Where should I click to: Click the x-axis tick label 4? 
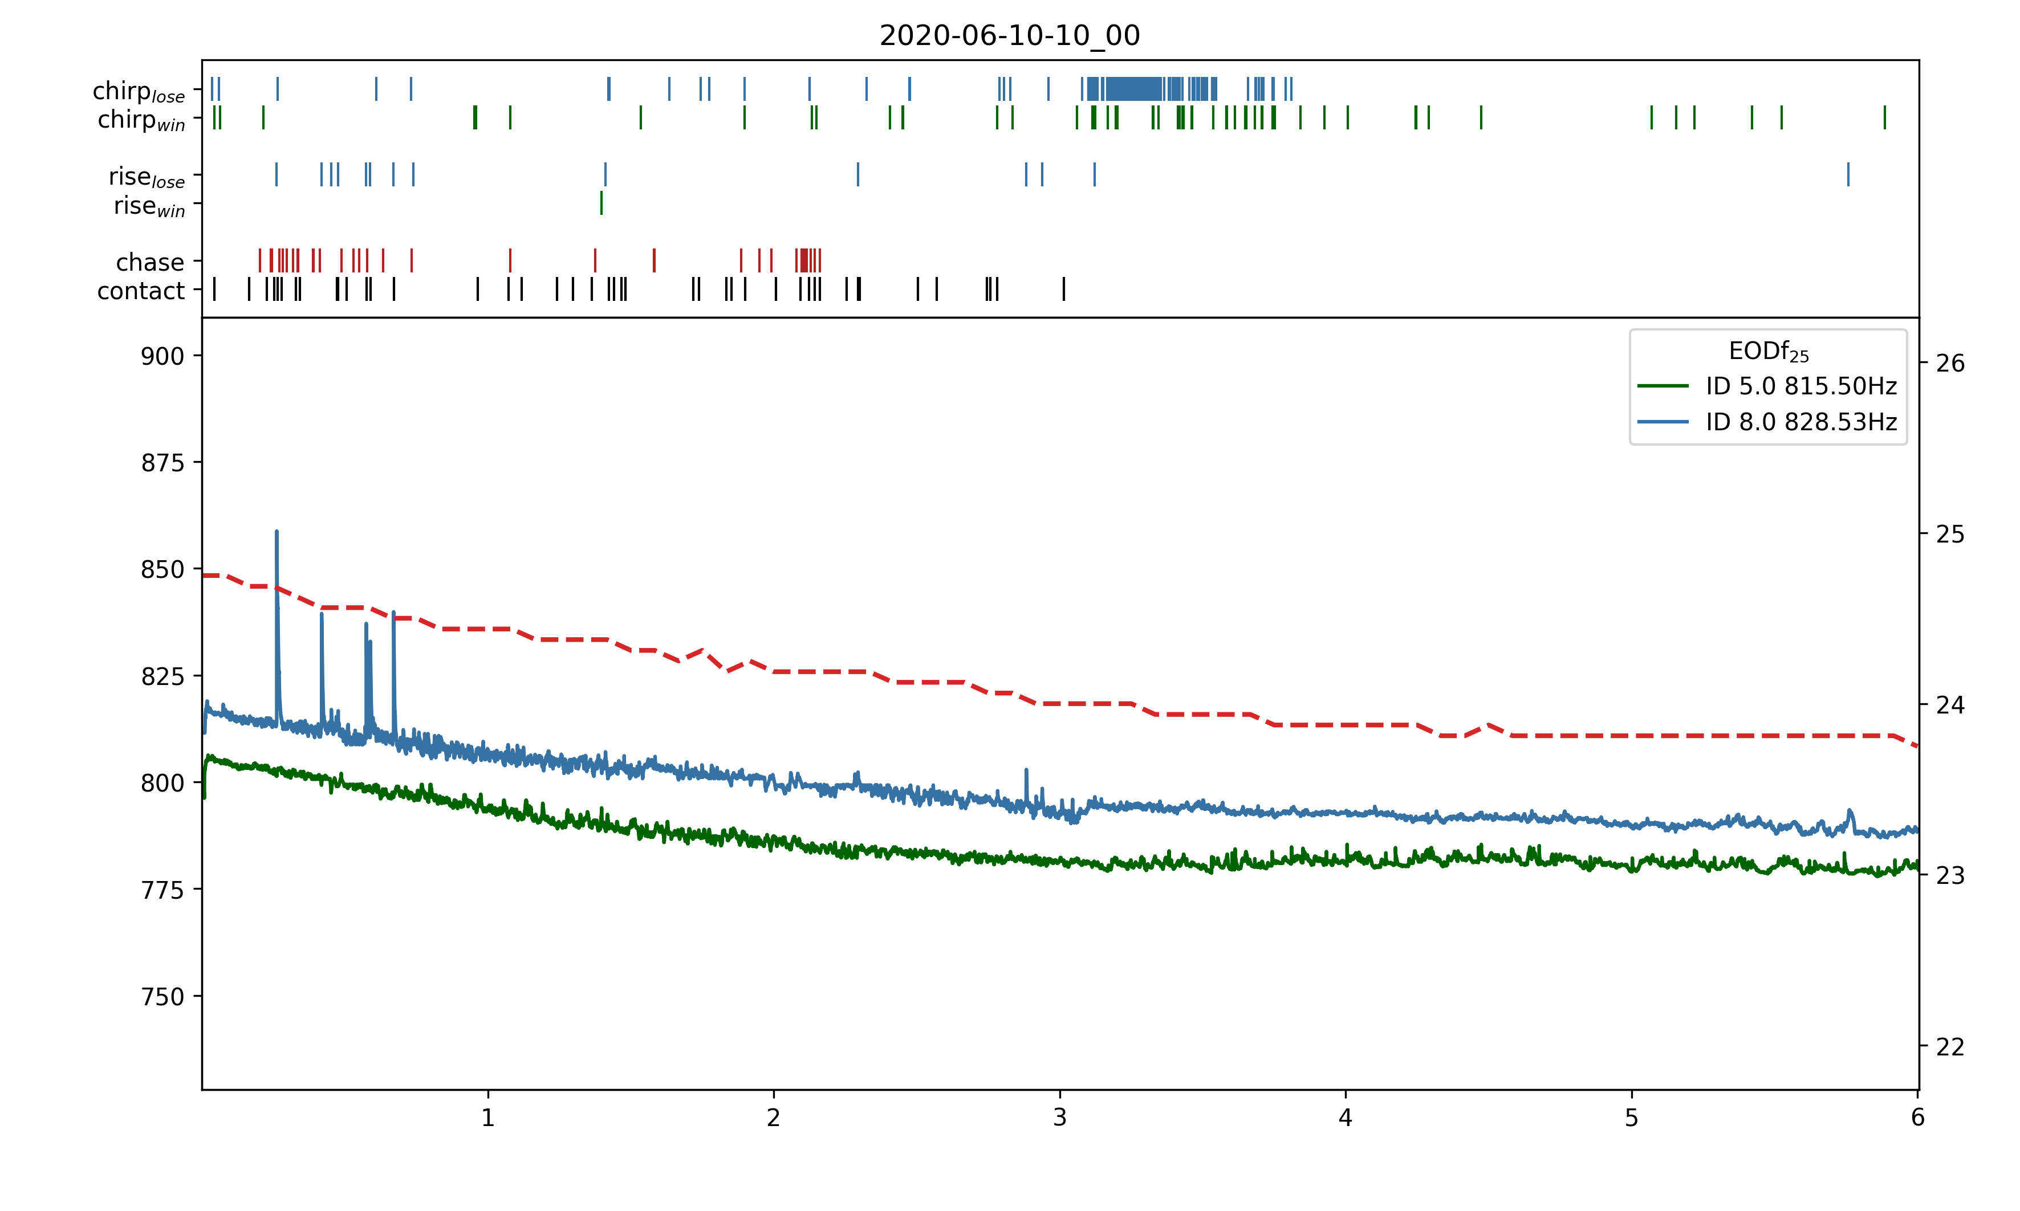1345,1117
